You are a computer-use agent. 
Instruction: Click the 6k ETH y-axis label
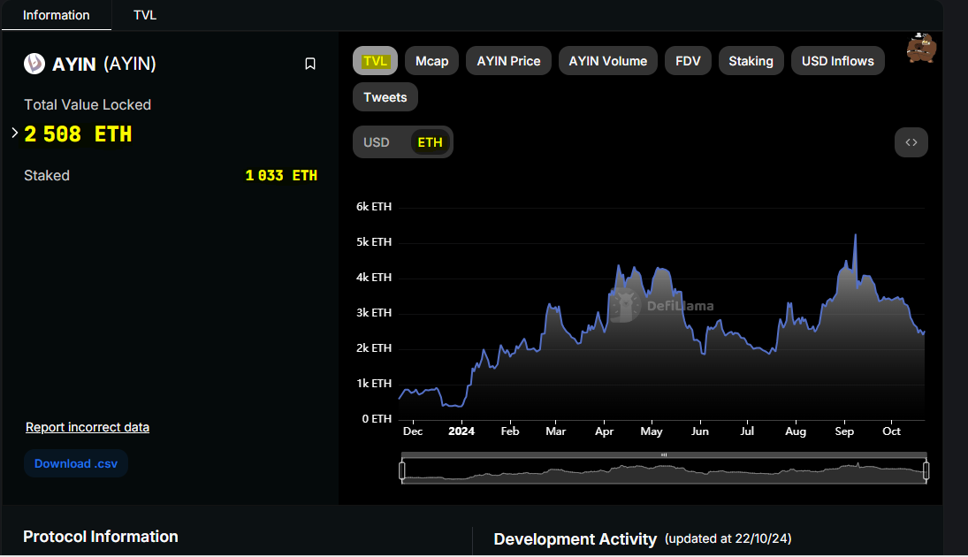[373, 206]
